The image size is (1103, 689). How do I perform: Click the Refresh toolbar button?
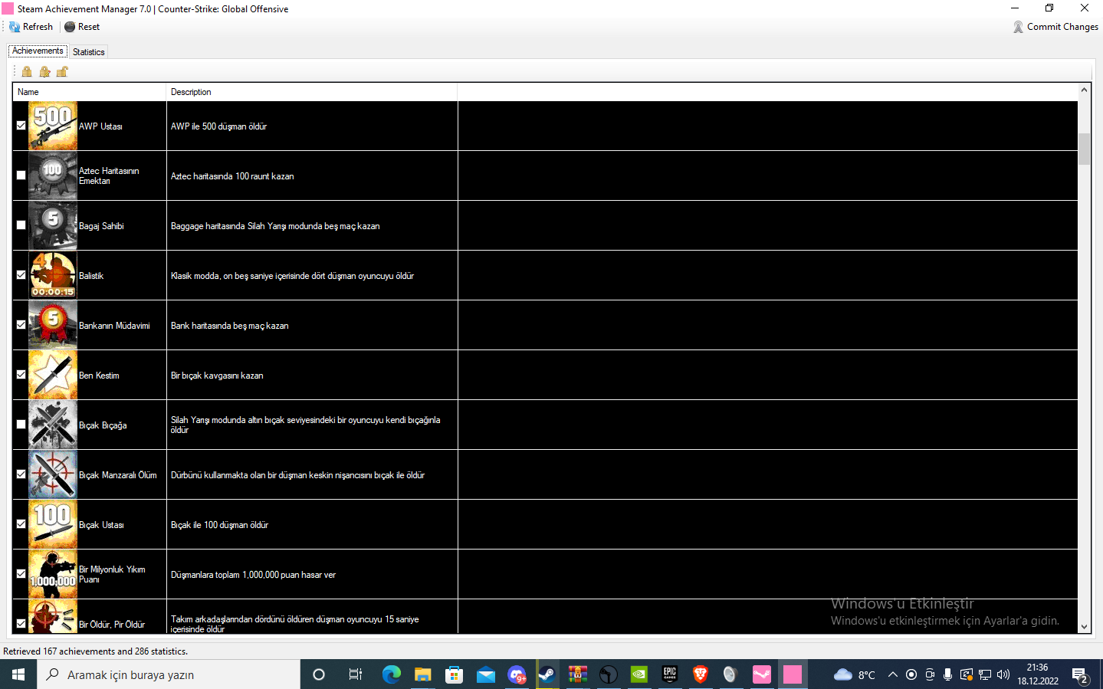click(31, 27)
